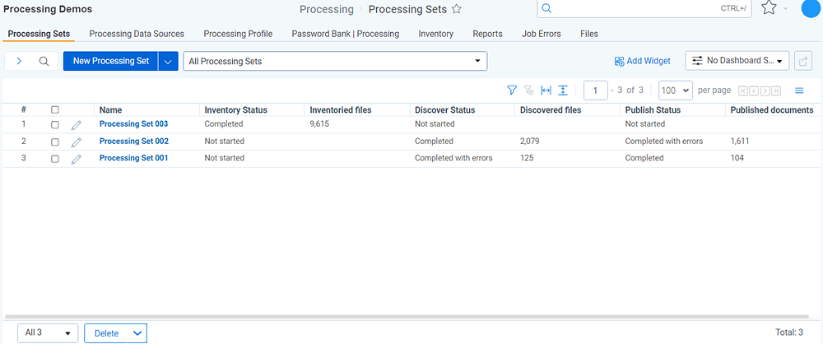Image resolution: width=823 pixels, height=344 pixels.
Task: Switch to Processing Data Sources tab
Action: [137, 34]
